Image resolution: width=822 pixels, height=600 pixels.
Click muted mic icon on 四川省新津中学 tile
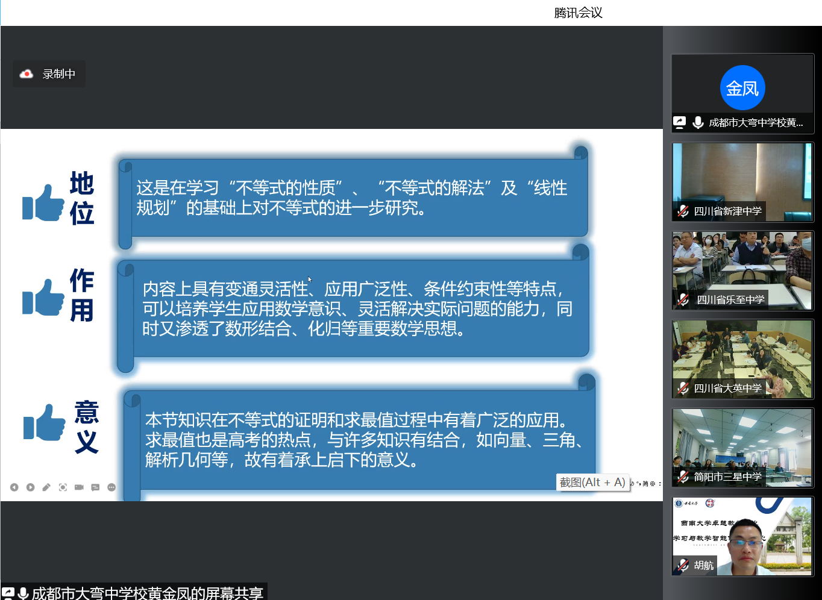[683, 211]
